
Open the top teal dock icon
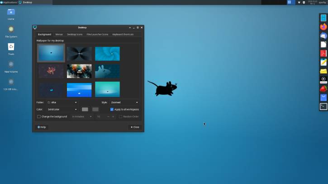point(323,18)
